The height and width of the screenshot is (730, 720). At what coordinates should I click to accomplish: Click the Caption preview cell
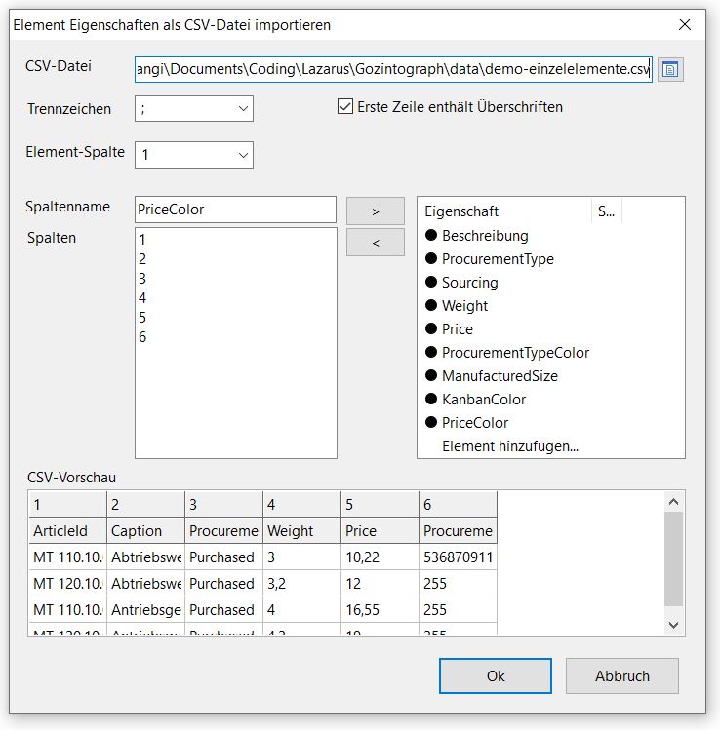coord(146,531)
